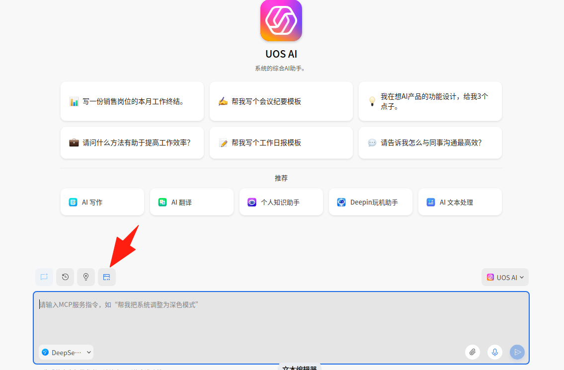Choose the sales monthly work summary prompt

tap(132, 101)
